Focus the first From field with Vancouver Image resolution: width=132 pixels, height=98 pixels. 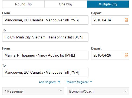pos(45,20)
